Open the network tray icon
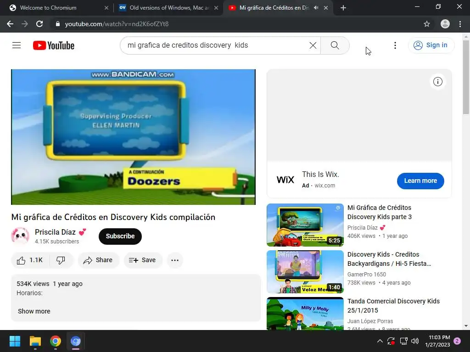The height and width of the screenshot is (352, 470). pos(403,341)
